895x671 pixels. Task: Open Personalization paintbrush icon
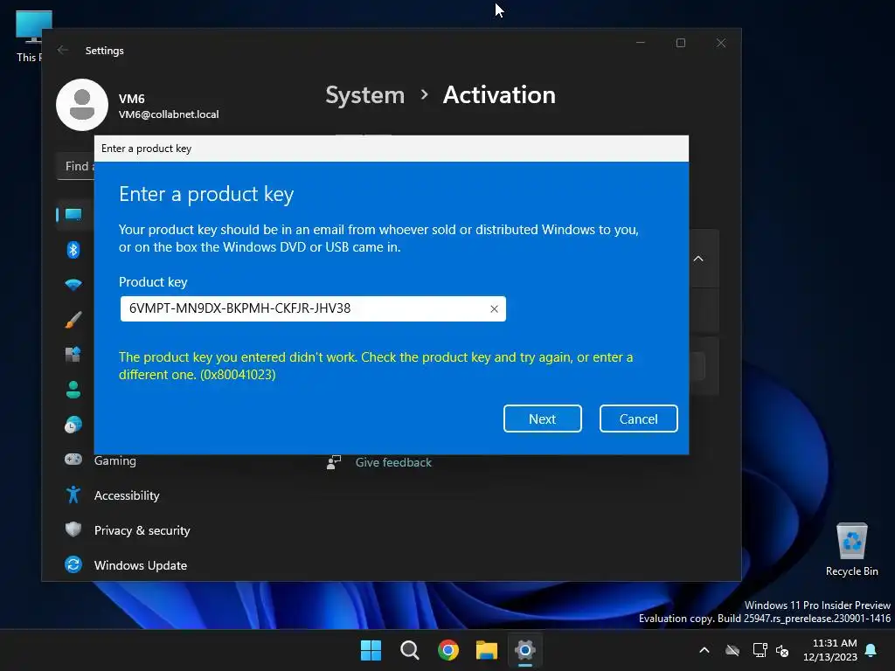pyautogui.click(x=73, y=320)
